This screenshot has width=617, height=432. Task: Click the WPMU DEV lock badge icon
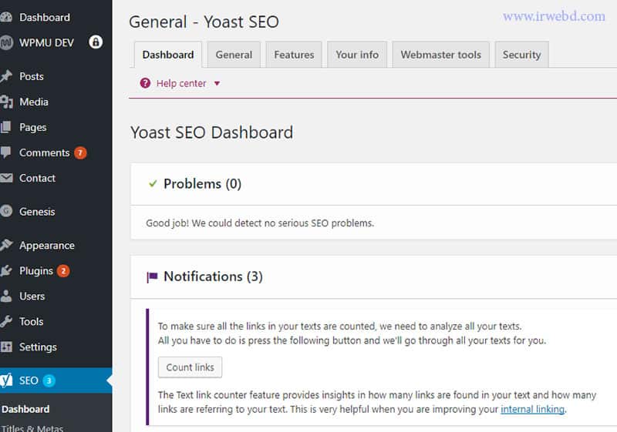point(96,42)
